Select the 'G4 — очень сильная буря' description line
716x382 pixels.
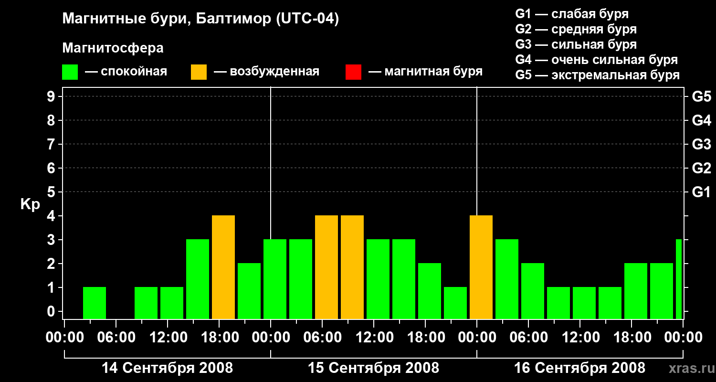[x=596, y=60]
